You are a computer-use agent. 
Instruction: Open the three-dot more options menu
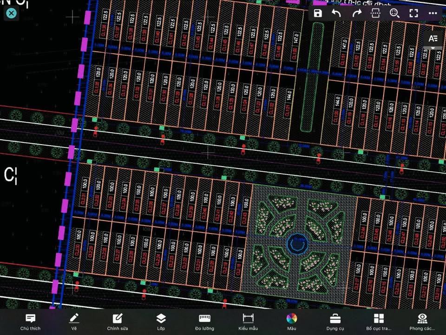coord(433,13)
